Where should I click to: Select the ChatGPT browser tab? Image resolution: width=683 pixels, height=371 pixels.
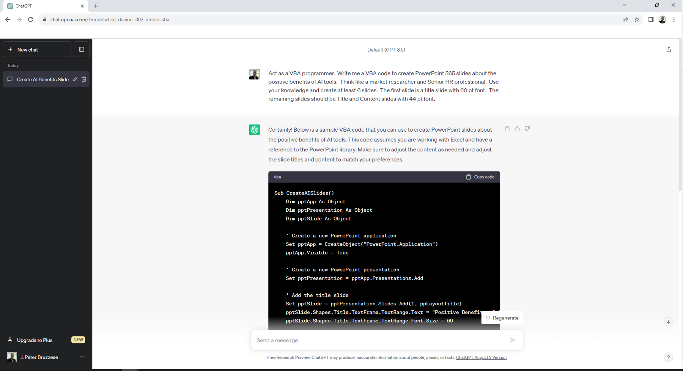click(46, 6)
